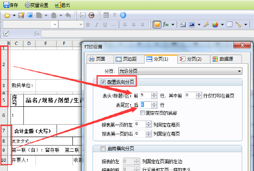Expand the fx function dropdown arrow
Screen dimensions: 254x171
pos(173,25)
